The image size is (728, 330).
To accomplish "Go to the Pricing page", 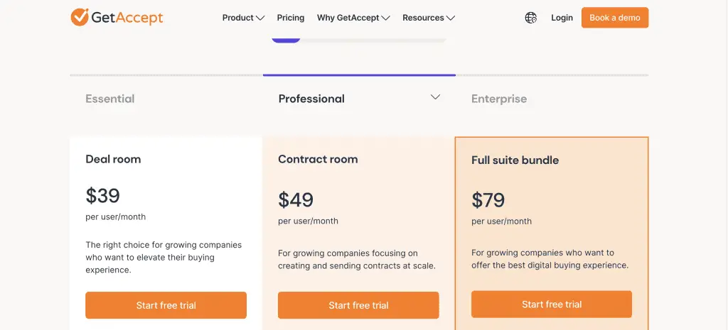I will (291, 18).
